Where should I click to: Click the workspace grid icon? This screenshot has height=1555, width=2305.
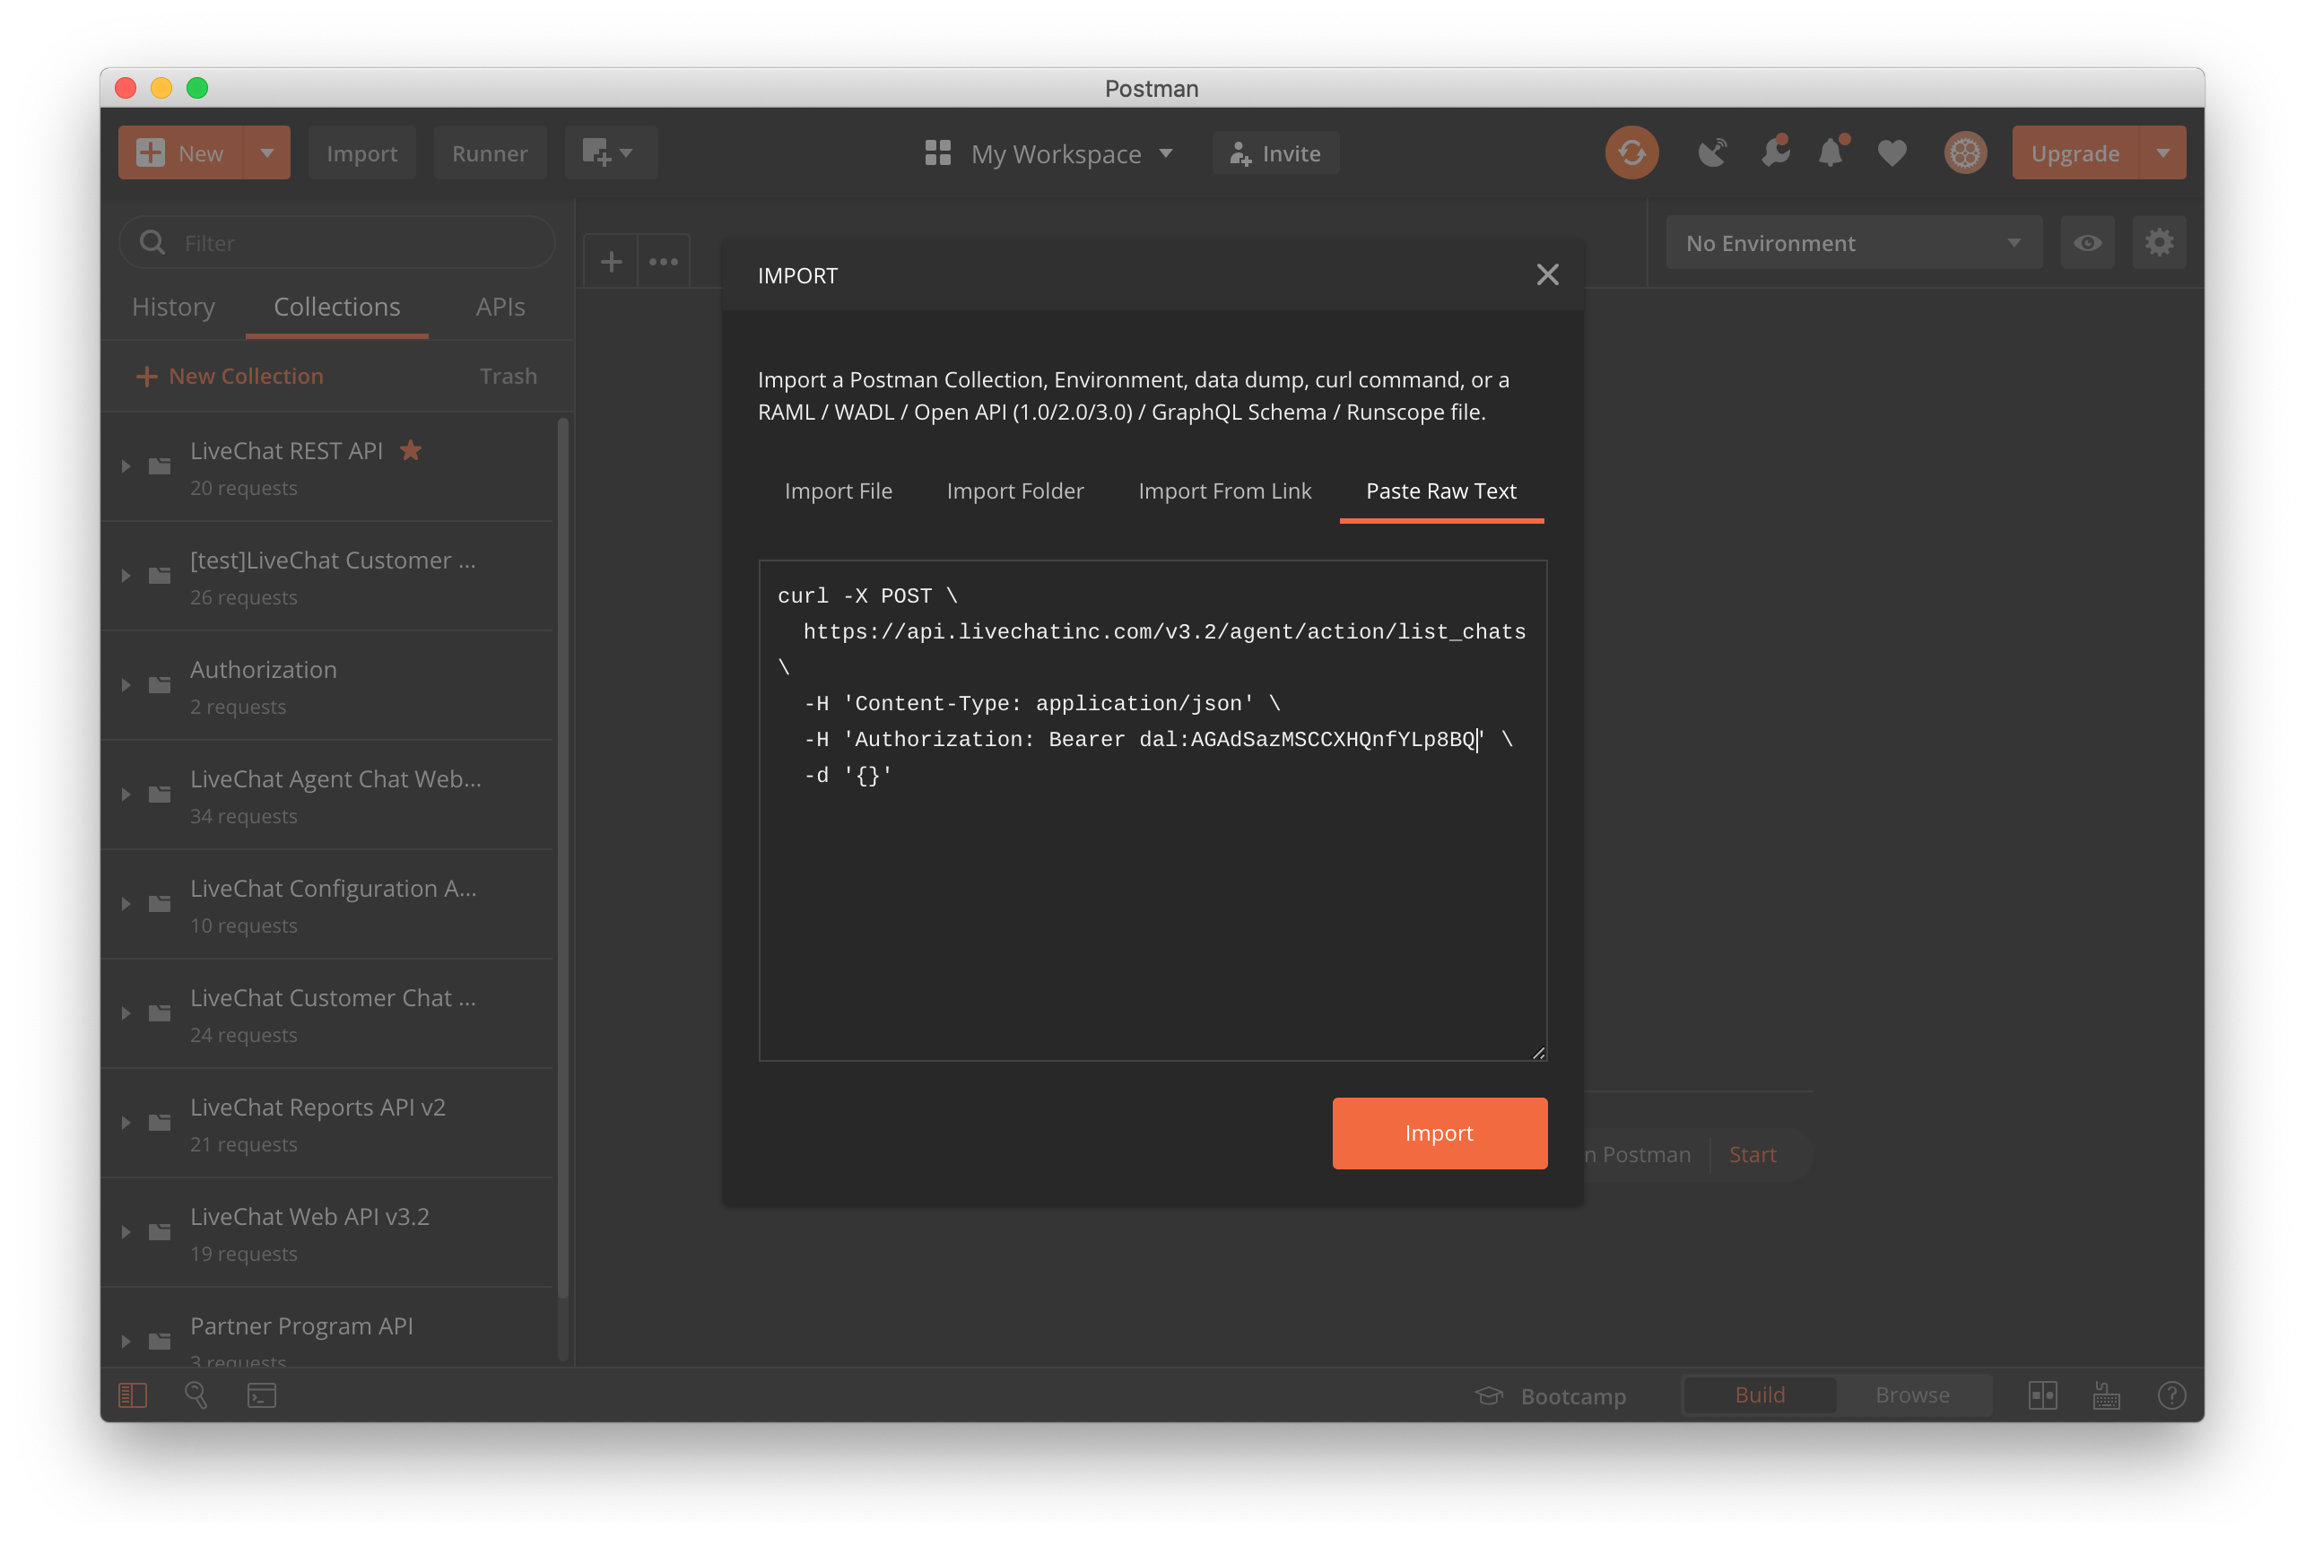[937, 152]
